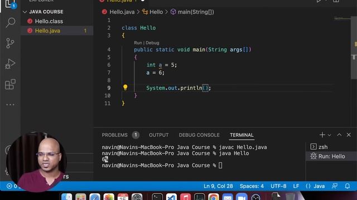Click the Run code lens above main
The height and width of the screenshot is (200, 357).
click(x=138, y=43)
